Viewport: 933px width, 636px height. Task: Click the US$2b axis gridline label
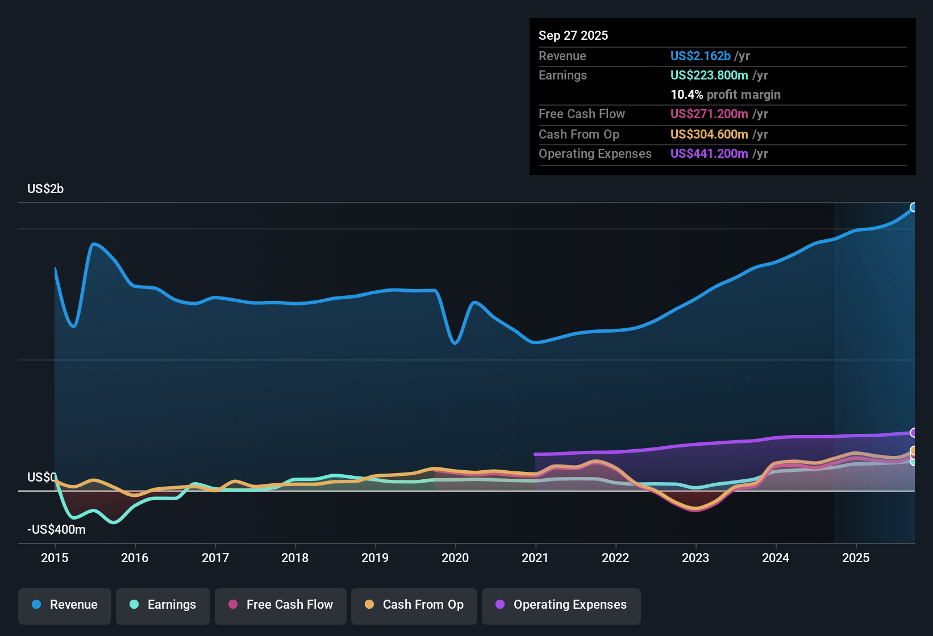45,189
